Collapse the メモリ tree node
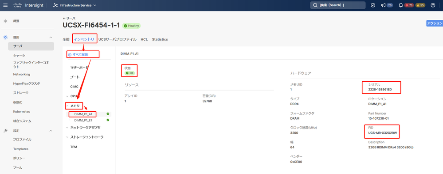Screen dimensions: 443x174 point(67,106)
